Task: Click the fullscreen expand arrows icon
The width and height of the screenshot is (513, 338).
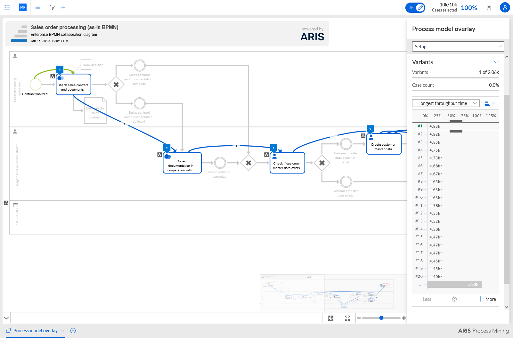Action: pyautogui.click(x=347, y=318)
